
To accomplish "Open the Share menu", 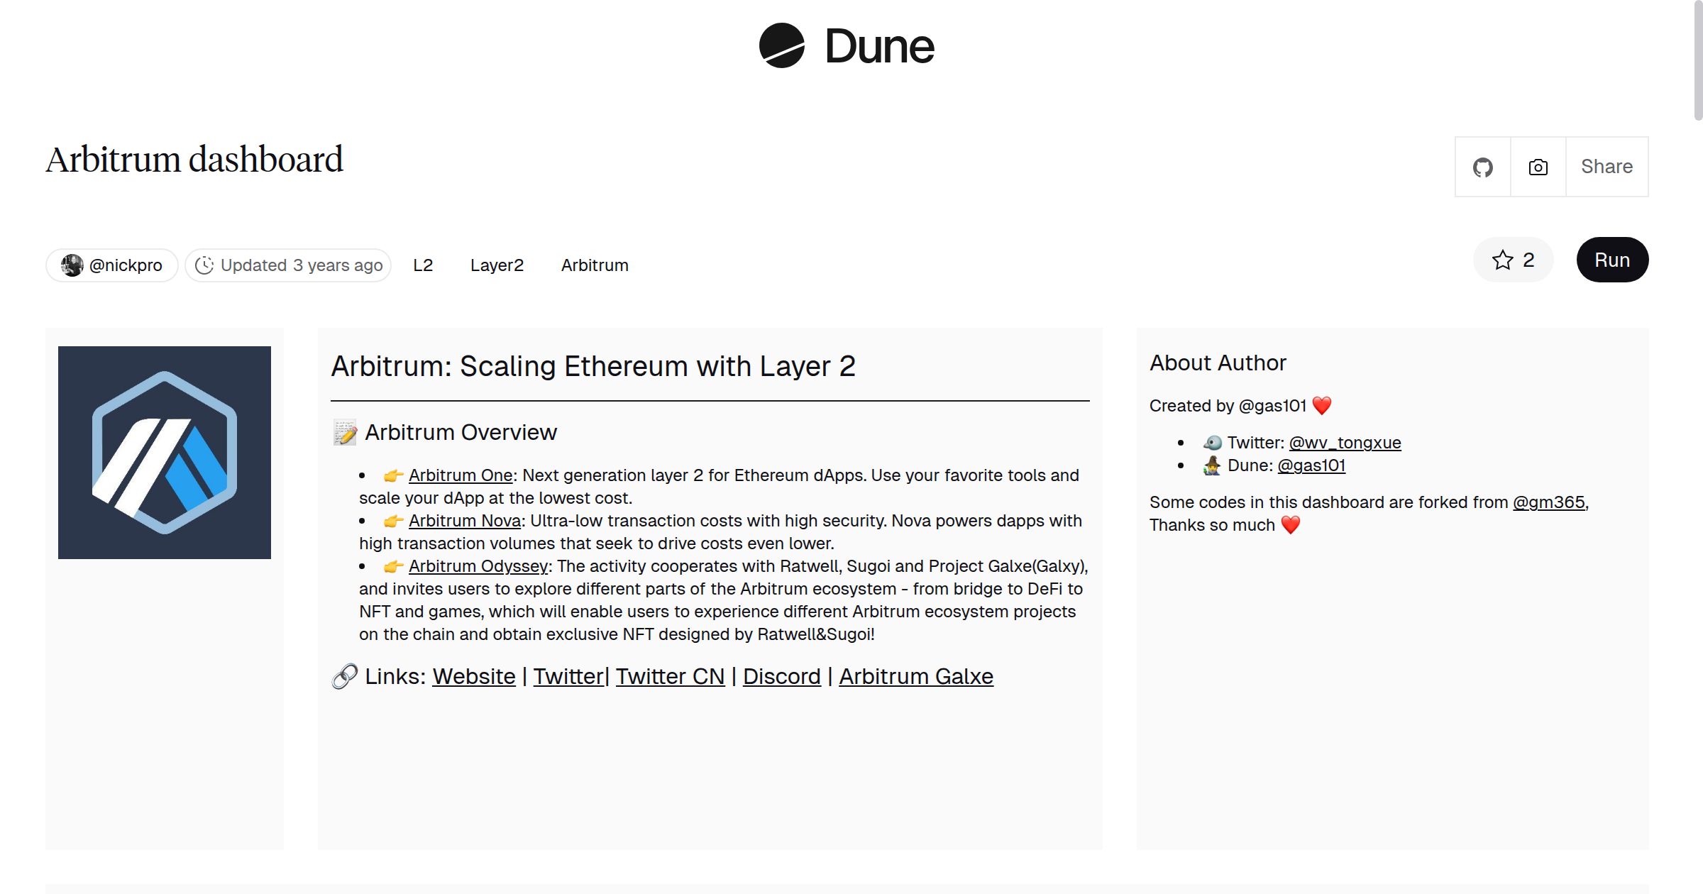I will click(x=1606, y=166).
